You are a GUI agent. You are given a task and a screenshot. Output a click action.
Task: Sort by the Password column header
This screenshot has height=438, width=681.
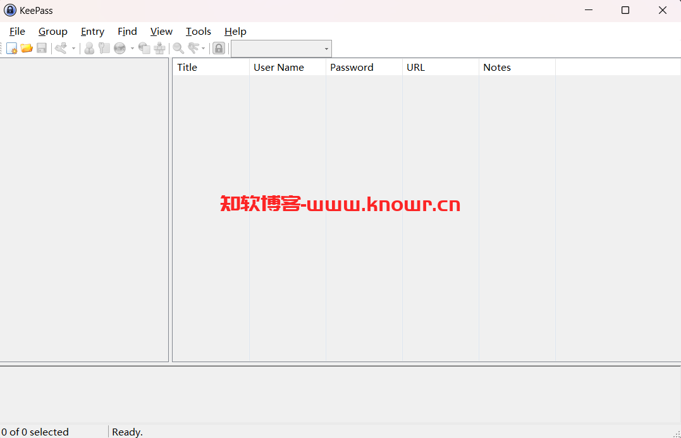[364, 67]
